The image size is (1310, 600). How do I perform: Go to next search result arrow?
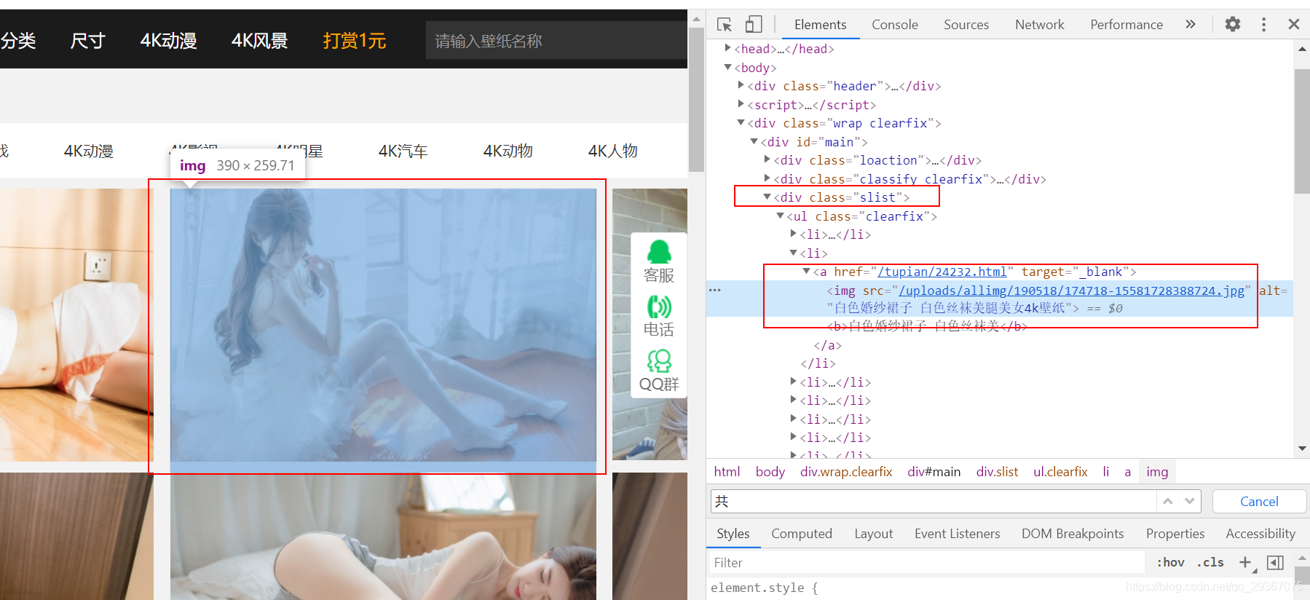point(1190,501)
